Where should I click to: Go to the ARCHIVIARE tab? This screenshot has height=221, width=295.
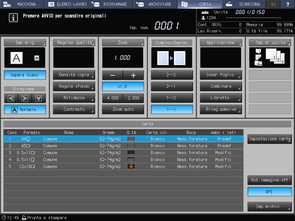(x=155, y=4)
